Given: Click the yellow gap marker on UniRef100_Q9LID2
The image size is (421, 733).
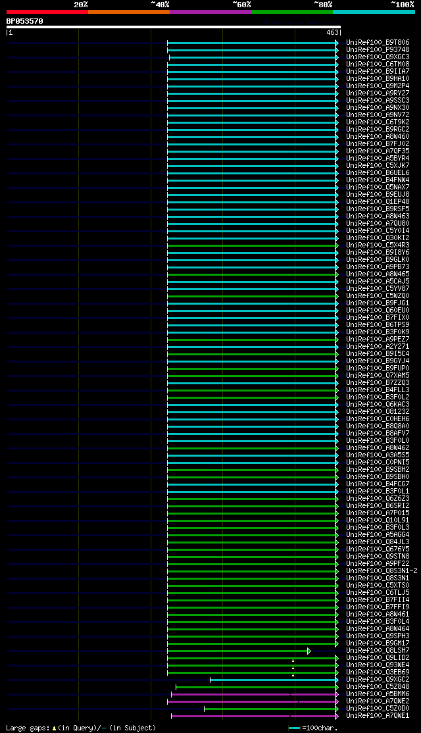Looking at the screenshot, I should tap(293, 661).
